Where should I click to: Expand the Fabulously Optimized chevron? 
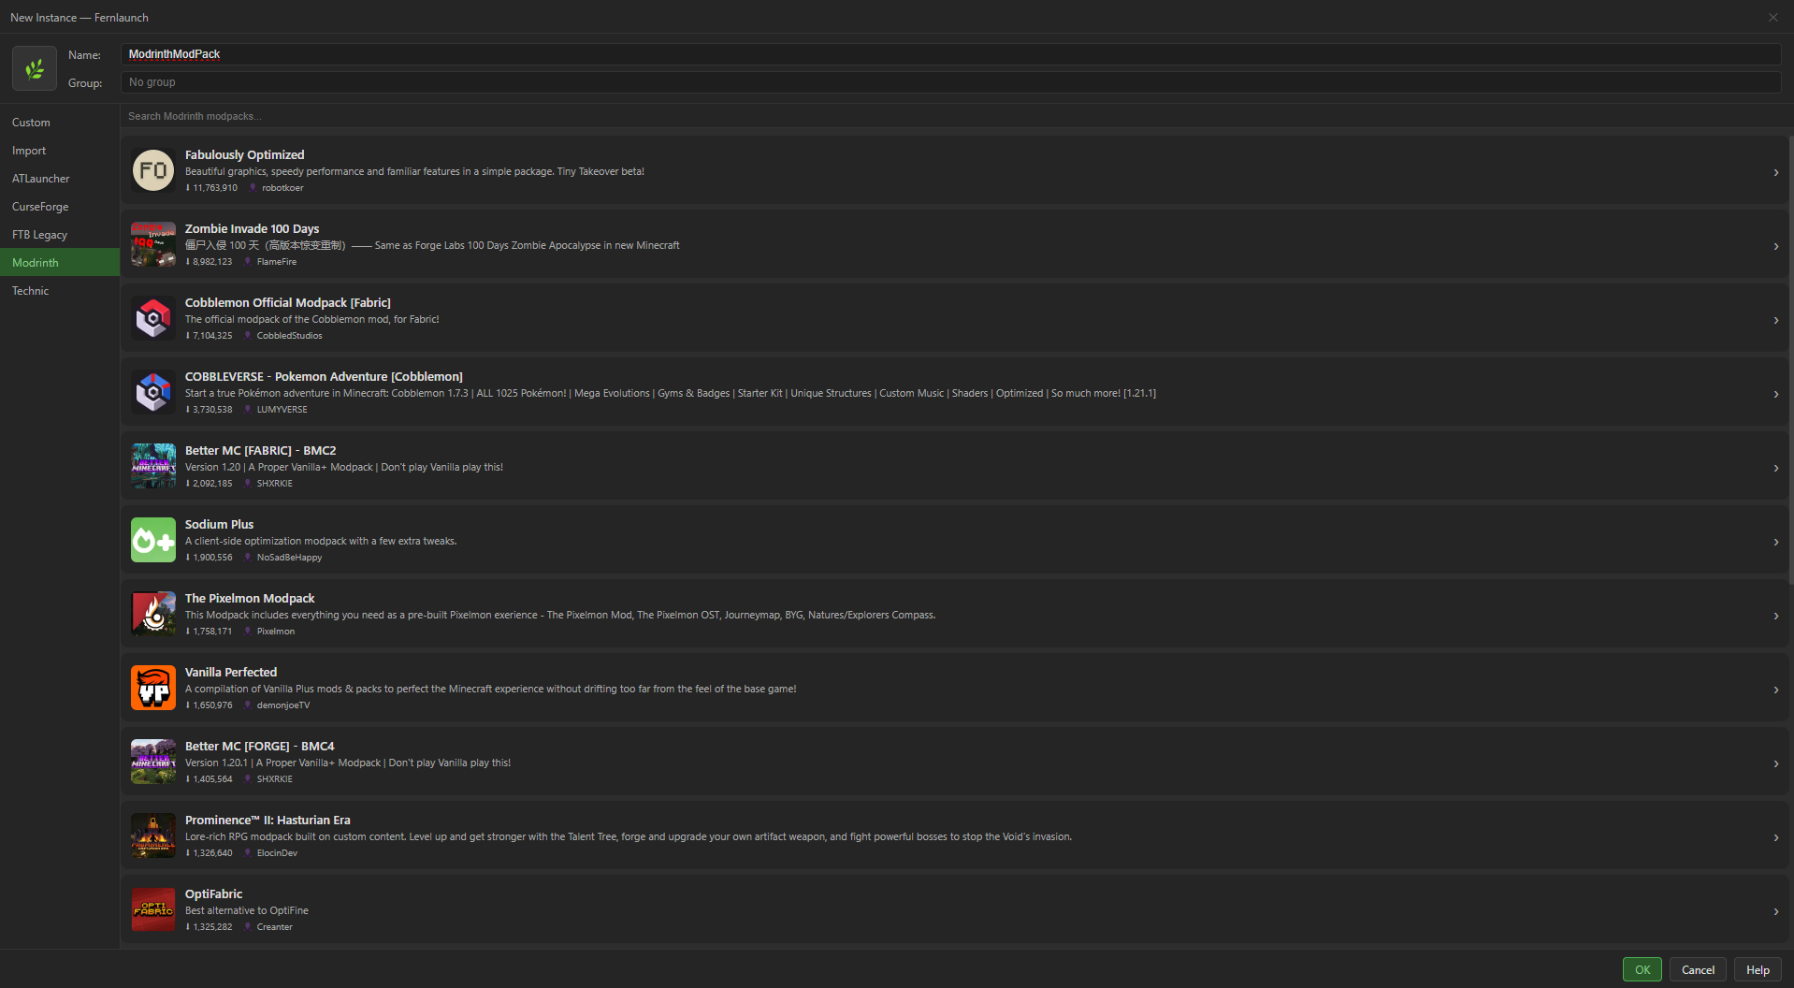[x=1775, y=172]
